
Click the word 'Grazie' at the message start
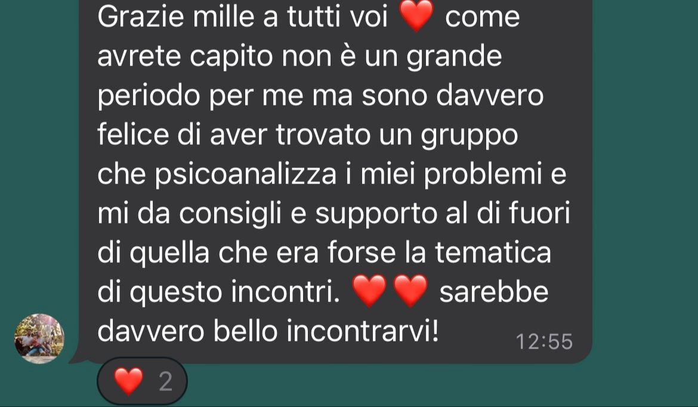[141, 17]
